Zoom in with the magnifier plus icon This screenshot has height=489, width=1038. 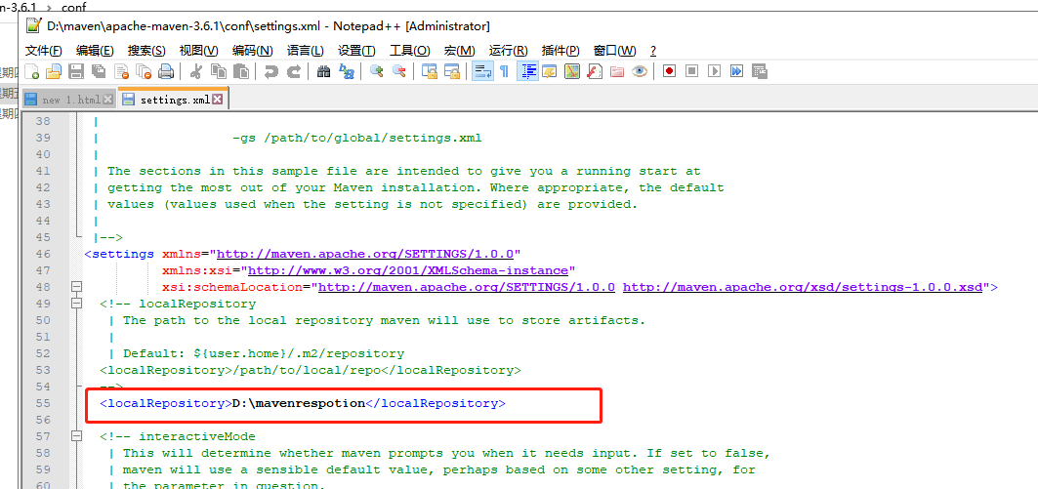(377, 71)
